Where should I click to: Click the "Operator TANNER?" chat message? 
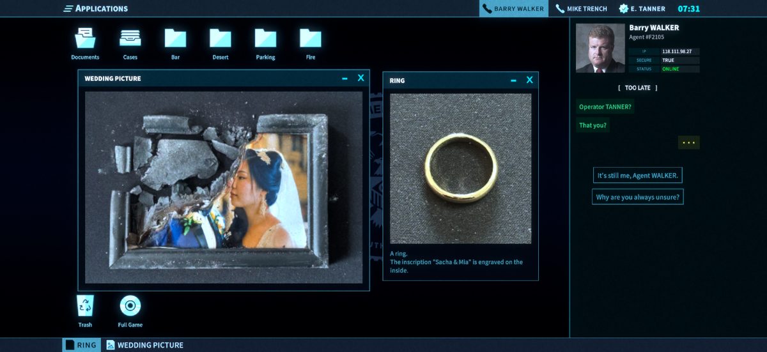coord(605,107)
